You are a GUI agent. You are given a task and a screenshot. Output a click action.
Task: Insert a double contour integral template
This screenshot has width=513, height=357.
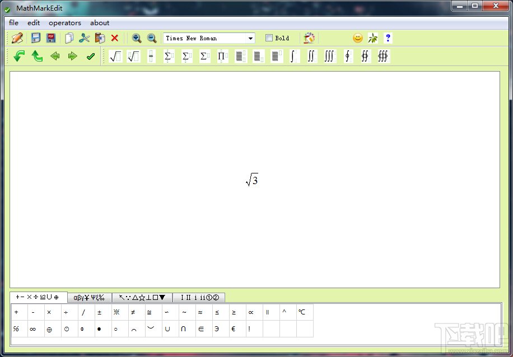tap(366, 56)
